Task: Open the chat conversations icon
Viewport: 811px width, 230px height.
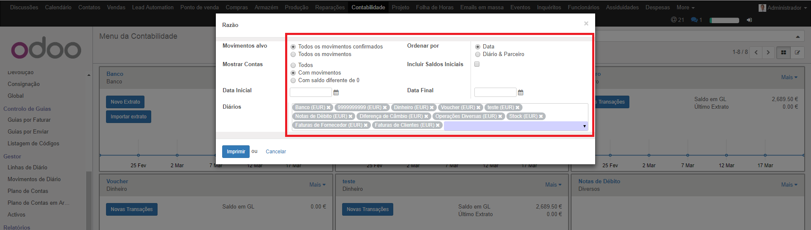Action: 694,20
